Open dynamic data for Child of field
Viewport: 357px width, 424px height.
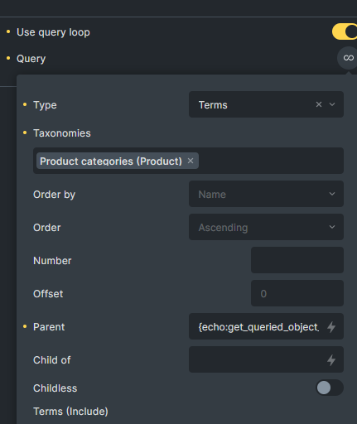(x=331, y=360)
